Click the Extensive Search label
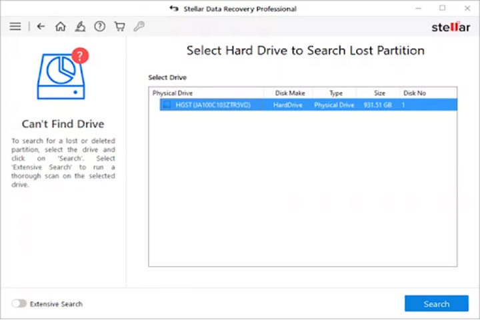 click(x=56, y=304)
